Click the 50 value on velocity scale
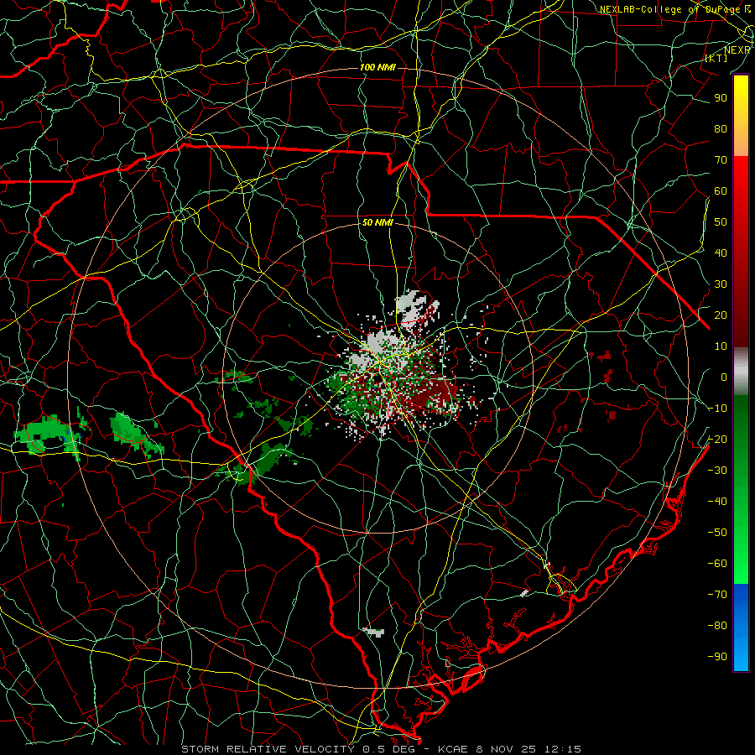Image resolution: width=755 pixels, height=755 pixels. tap(721, 222)
